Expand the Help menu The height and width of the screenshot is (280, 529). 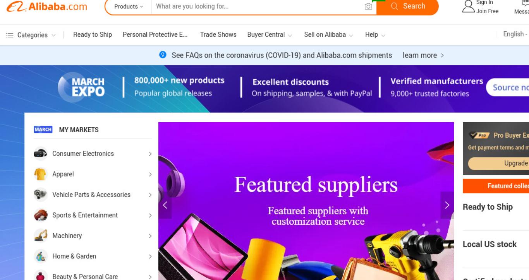(375, 35)
